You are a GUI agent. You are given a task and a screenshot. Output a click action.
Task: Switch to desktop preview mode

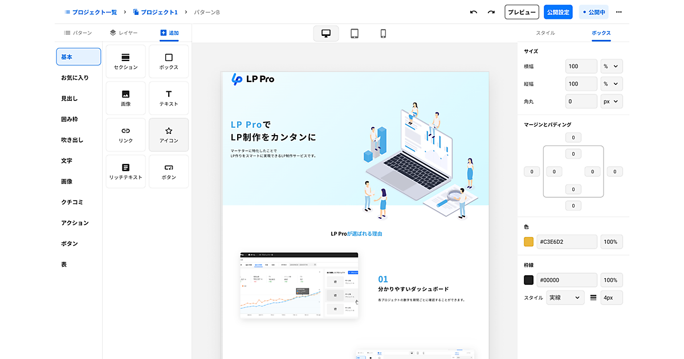(326, 34)
